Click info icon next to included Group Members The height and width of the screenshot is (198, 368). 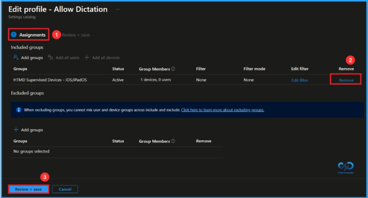pos(173,69)
